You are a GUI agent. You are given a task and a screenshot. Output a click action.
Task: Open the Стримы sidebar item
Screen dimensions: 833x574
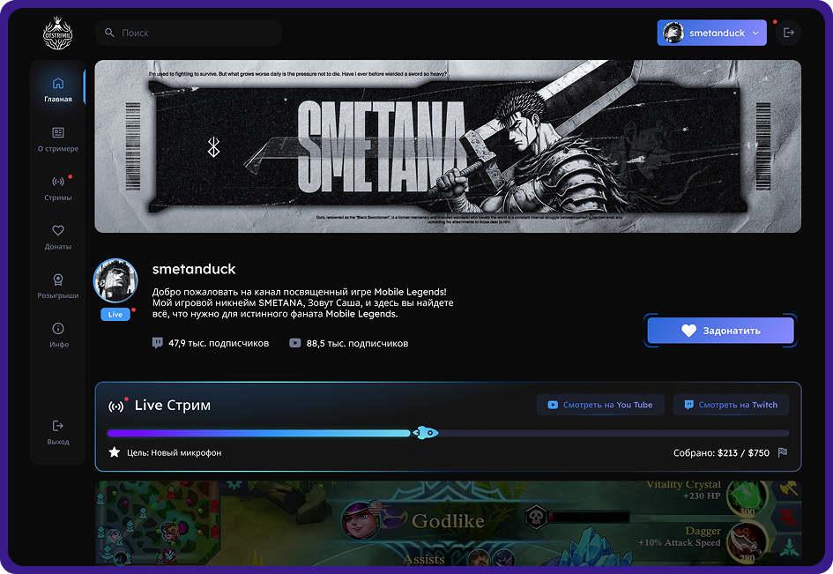coord(58,188)
